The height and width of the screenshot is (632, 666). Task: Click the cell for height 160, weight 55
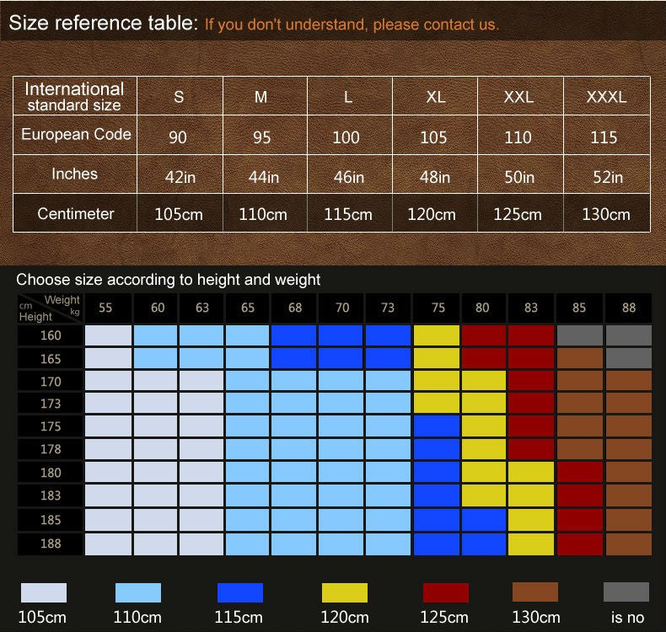[108, 335]
